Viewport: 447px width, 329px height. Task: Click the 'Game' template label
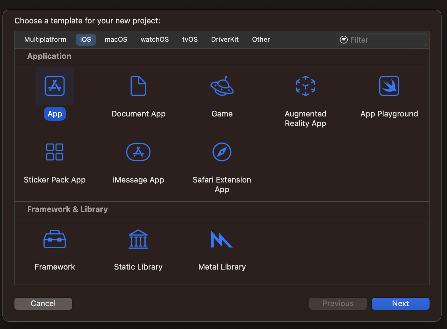[222, 114]
